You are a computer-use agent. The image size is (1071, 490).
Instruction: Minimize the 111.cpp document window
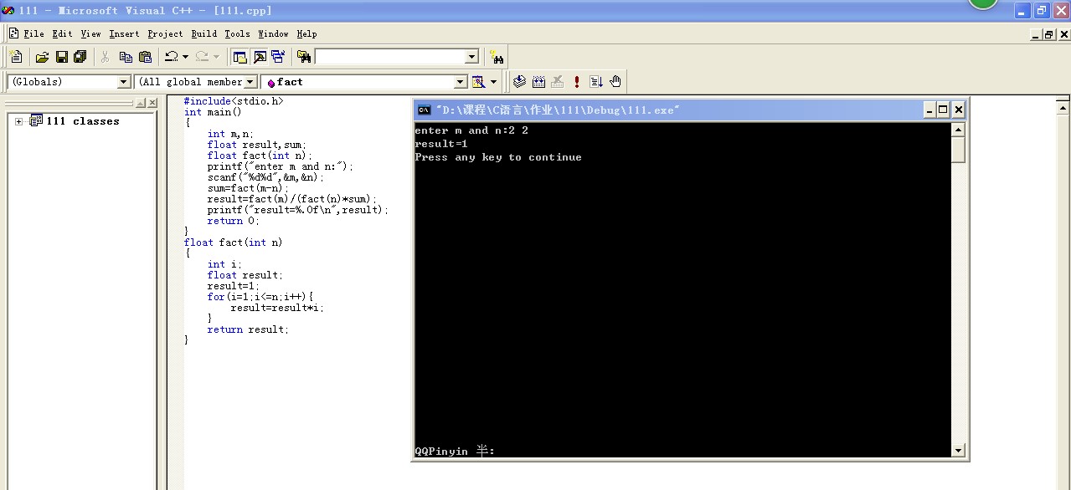tap(1037, 34)
